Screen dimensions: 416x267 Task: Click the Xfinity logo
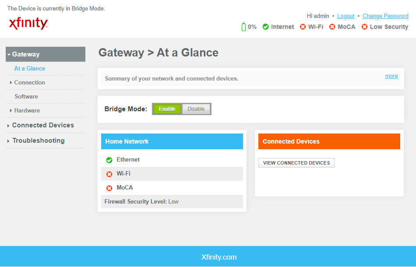[x=28, y=23]
